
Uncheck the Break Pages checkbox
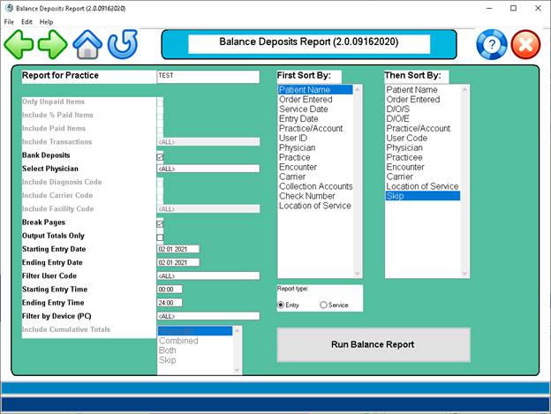pyautogui.click(x=160, y=223)
